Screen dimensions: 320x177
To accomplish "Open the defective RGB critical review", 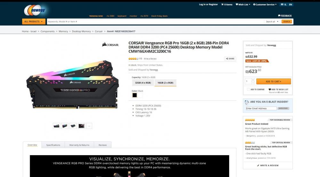I will coord(266,148).
